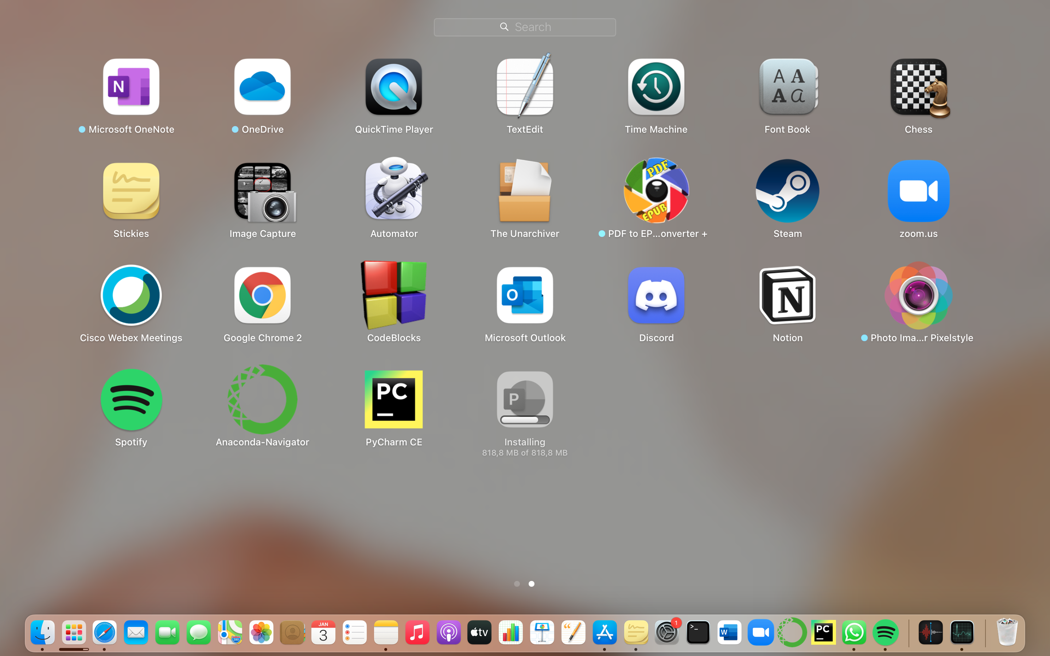
Task: Launch PyCharm CE from grid
Action: tap(393, 399)
